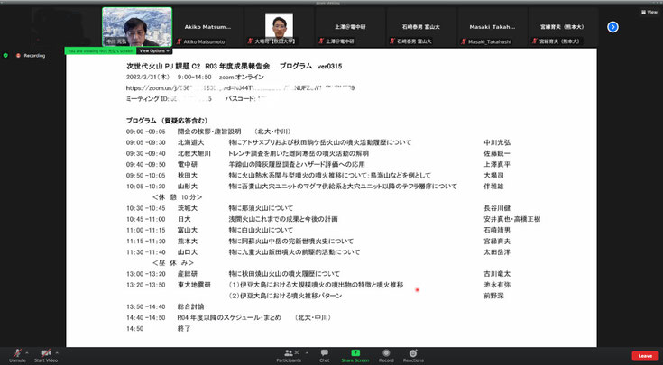Select the active speaker video thumbnail

click(x=137, y=27)
